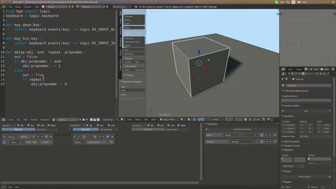The image size is (336, 189).
Task: Click Duplicate Linked in the tool shelf
Action: click(x=134, y=42)
